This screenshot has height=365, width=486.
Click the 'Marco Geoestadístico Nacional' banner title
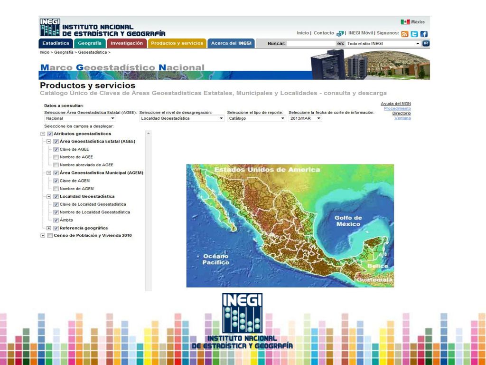coord(122,67)
